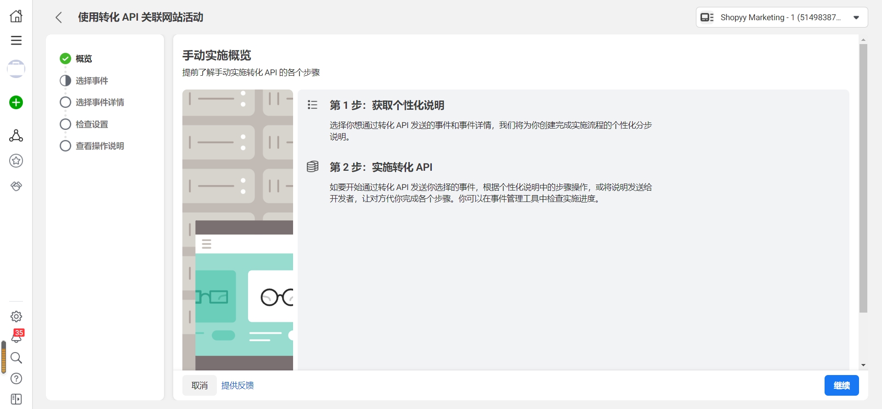Screen dimensions: 882x409
Task: Click the search magnifier icon
Action: click(16, 358)
